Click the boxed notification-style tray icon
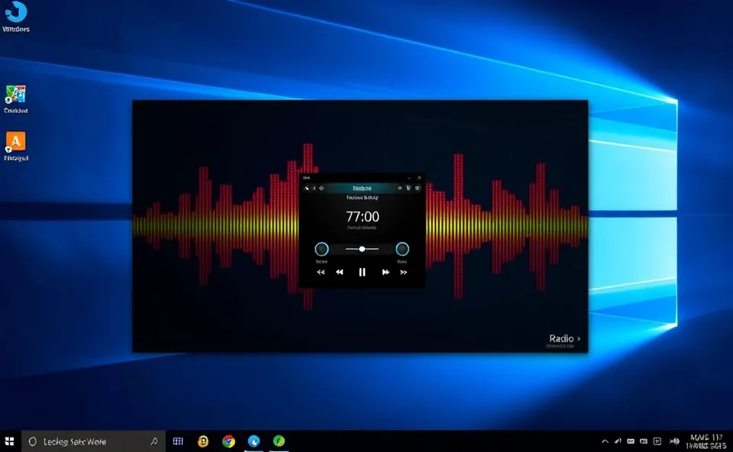The height and width of the screenshot is (452, 733). (x=657, y=441)
